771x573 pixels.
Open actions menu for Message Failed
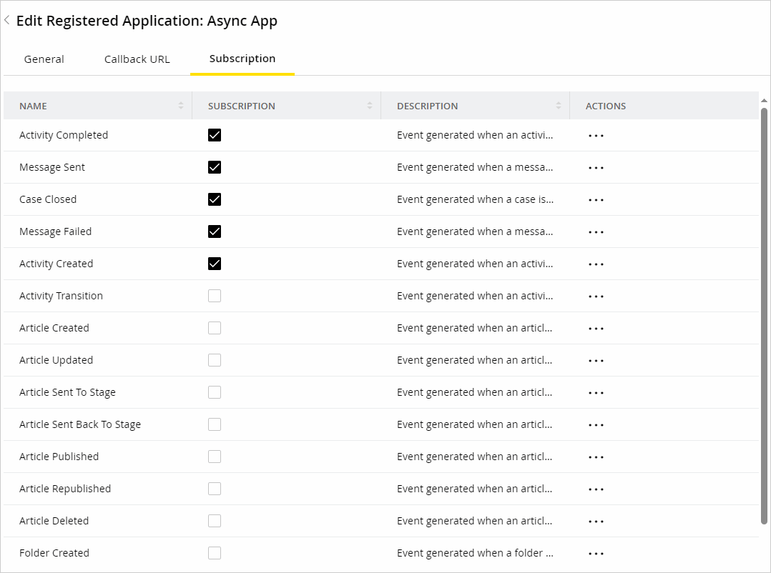(x=596, y=232)
